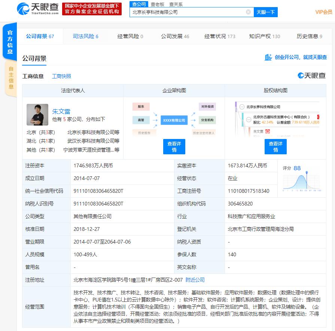Click 查看详情 under 股权结构图
This screenshot has height=331, width=335.
click(x=275, y=146)
